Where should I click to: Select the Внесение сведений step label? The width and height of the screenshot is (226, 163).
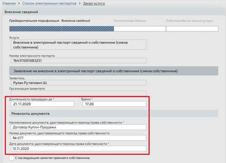click(x=76, y=21)
